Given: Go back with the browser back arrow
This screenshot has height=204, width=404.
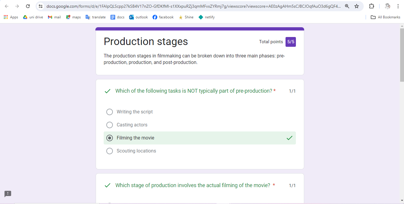Looking at the screenshot, I should click(7, 6).
